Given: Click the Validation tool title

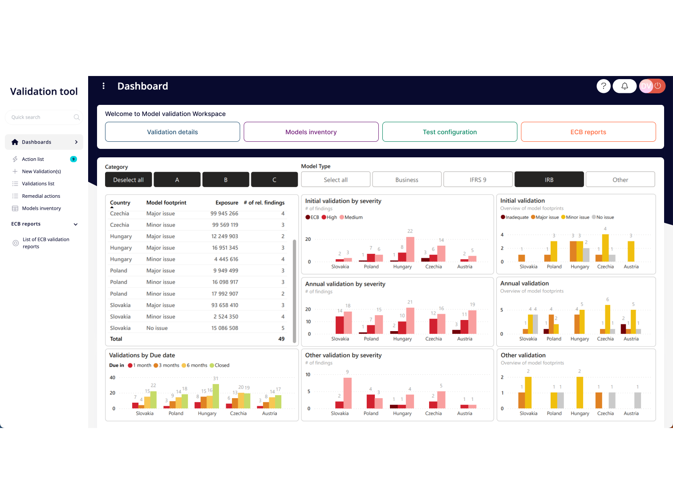Looking at the screenshot, I should tap(44, 92).
